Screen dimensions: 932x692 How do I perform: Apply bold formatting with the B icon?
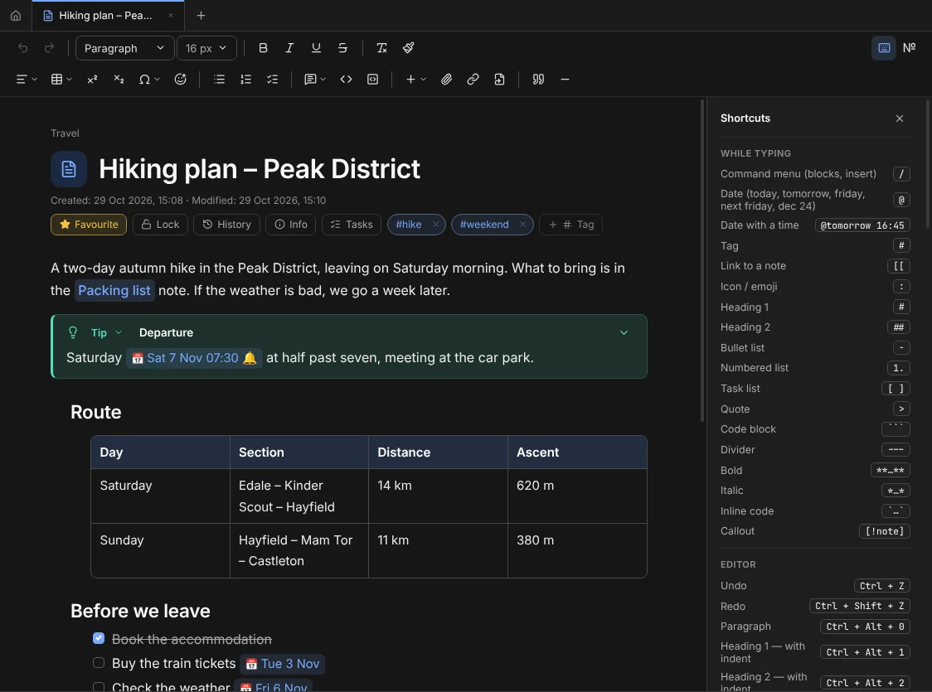tap(263, 48)
